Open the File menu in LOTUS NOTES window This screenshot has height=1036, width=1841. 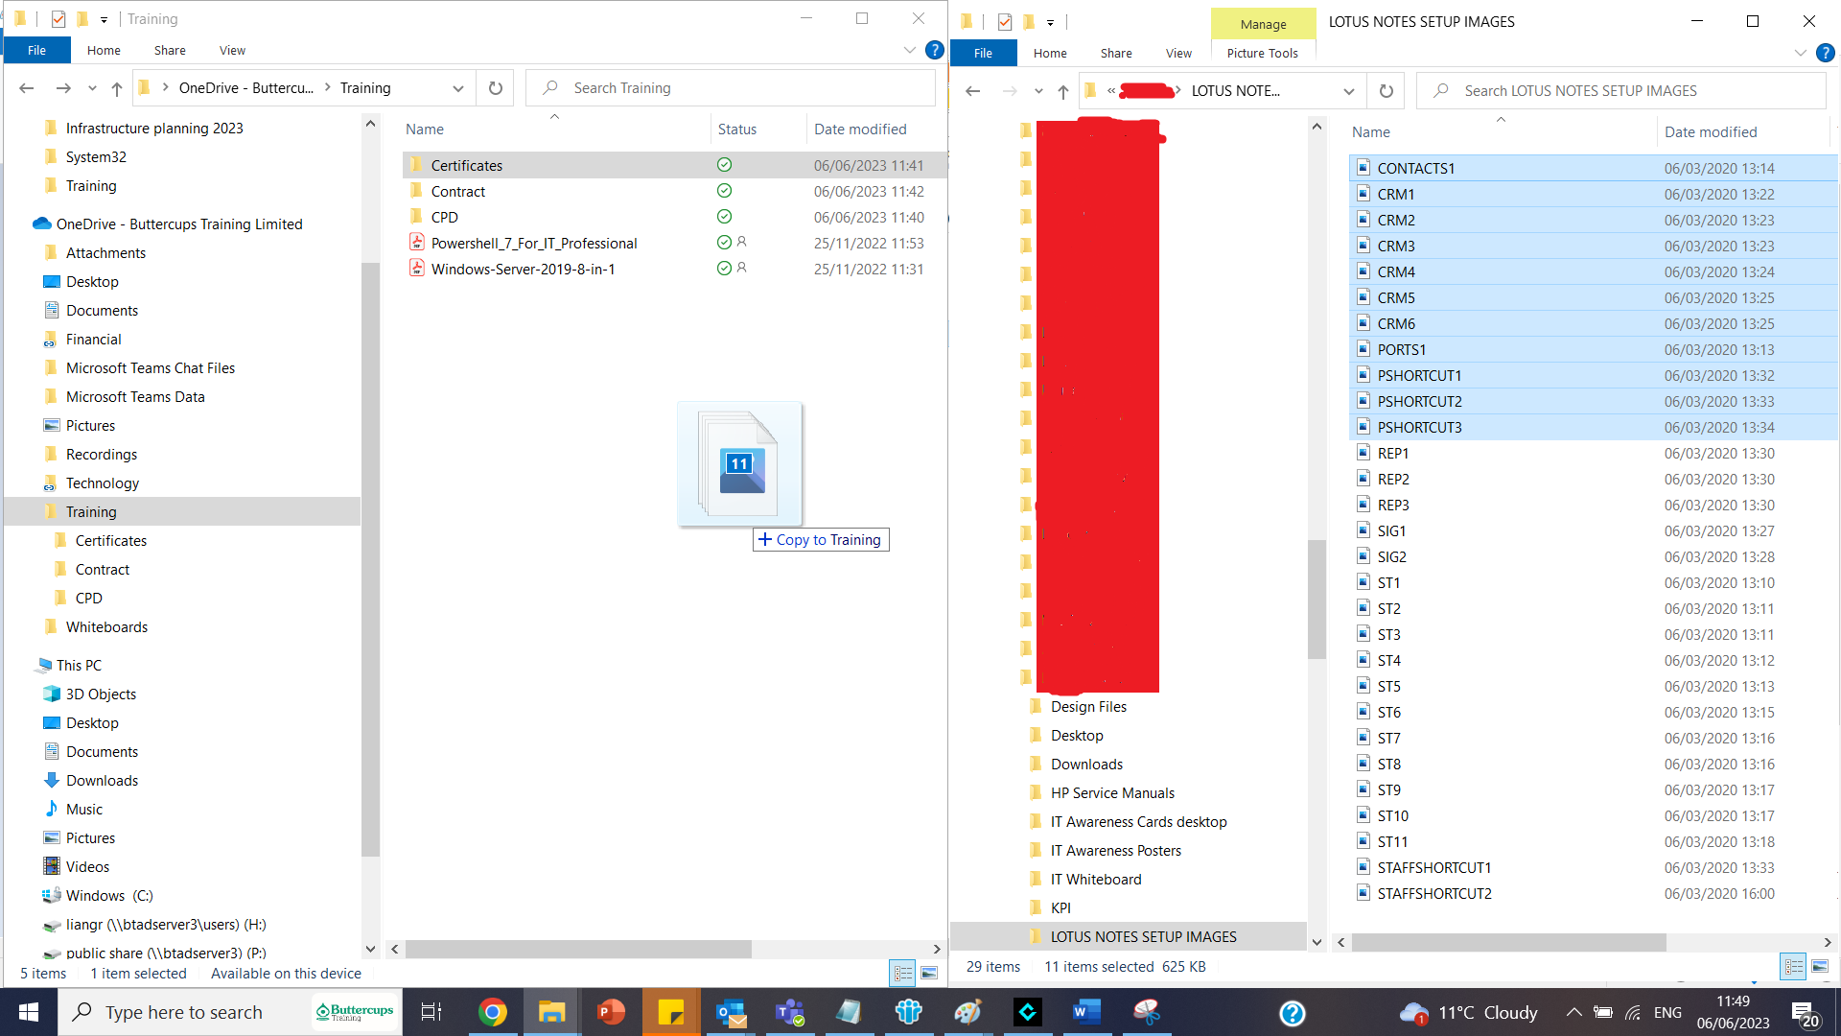pyautogui.click(x=983, y=53)
